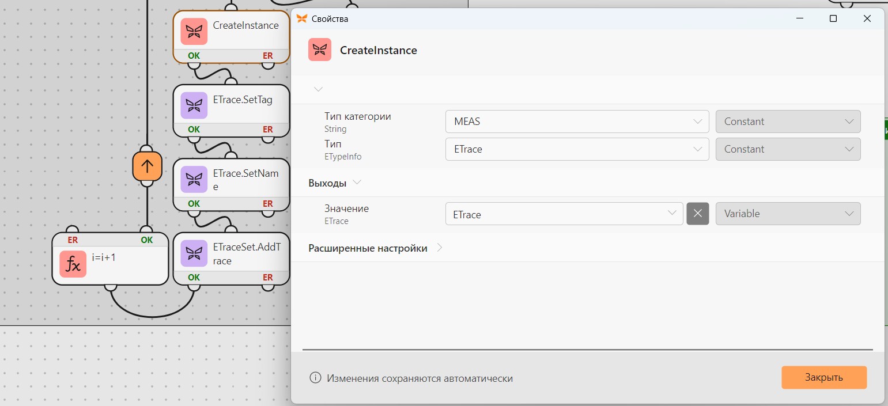Click the CreateInstance icon in the properties header
888x406 pixels.
320,50
